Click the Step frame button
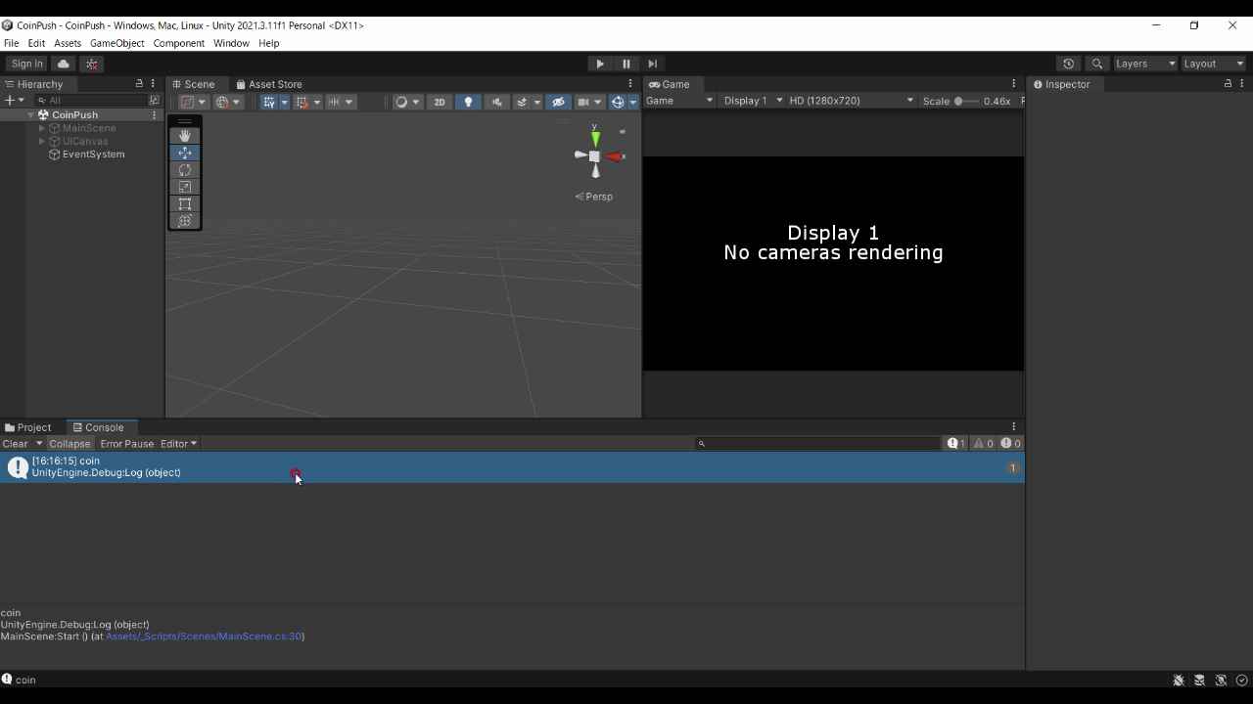The image size is (1253, 704). click(x=653, y=64)
